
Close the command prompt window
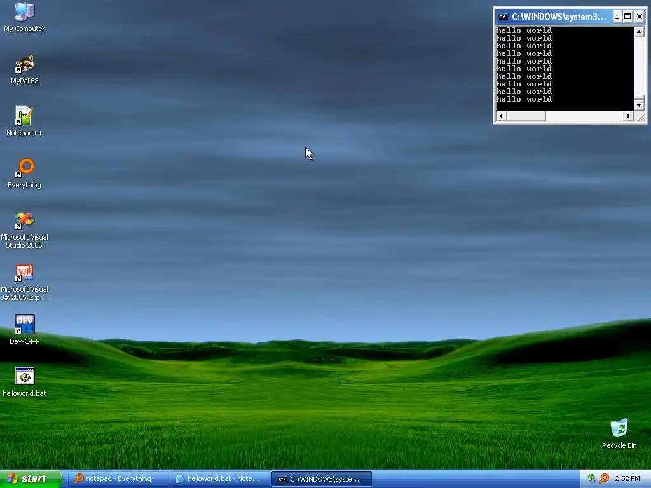click(x=640, y=17)
